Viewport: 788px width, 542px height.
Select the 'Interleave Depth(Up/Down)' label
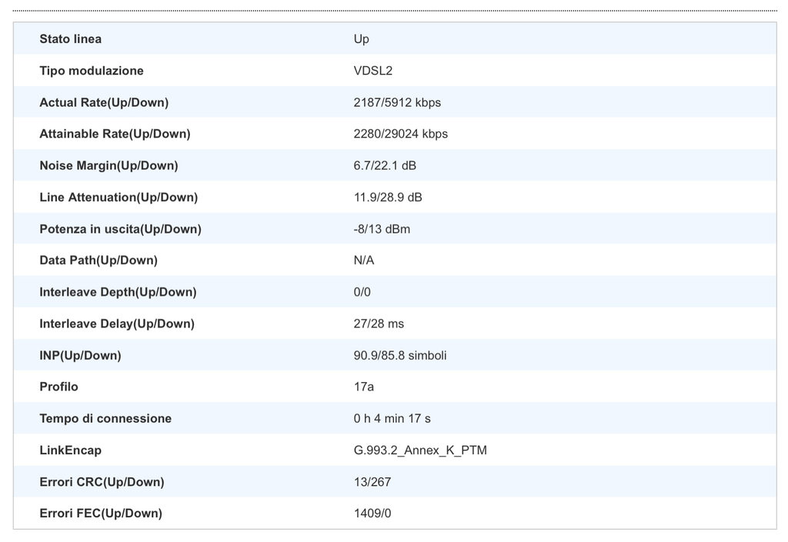tap(118, 292)
